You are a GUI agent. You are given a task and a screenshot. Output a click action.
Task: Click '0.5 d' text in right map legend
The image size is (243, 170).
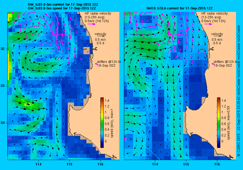[x=217, y=43]
